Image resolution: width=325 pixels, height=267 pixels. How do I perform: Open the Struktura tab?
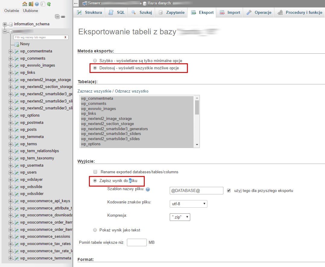click(89, 12)
